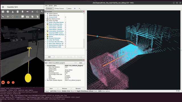Expand the Interceptor 1 Route display
This screenshot has width=182, height=102.
(x=45, y=28)
